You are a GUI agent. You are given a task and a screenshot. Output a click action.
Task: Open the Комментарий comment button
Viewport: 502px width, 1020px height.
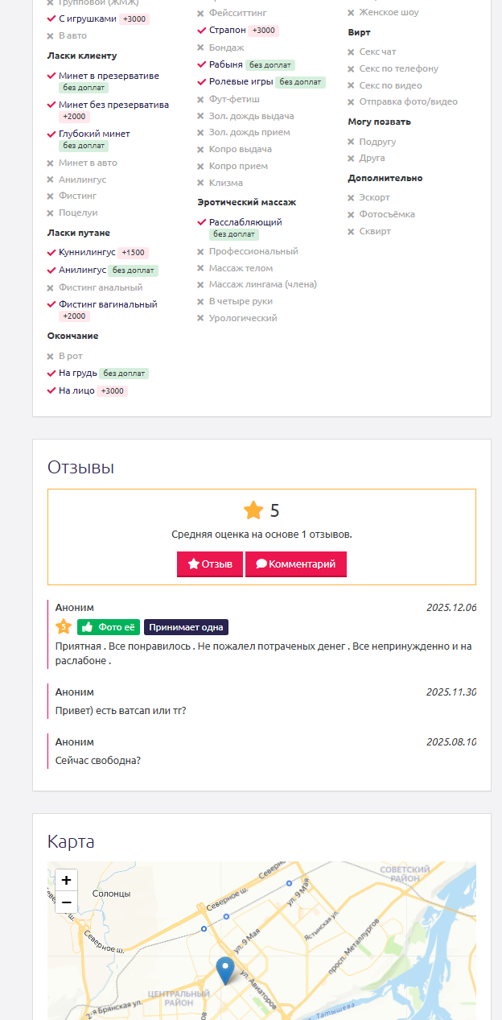(x=296, y=564)
